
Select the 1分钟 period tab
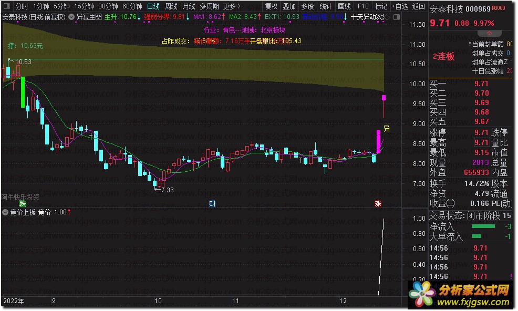click(x=41, y=6)
